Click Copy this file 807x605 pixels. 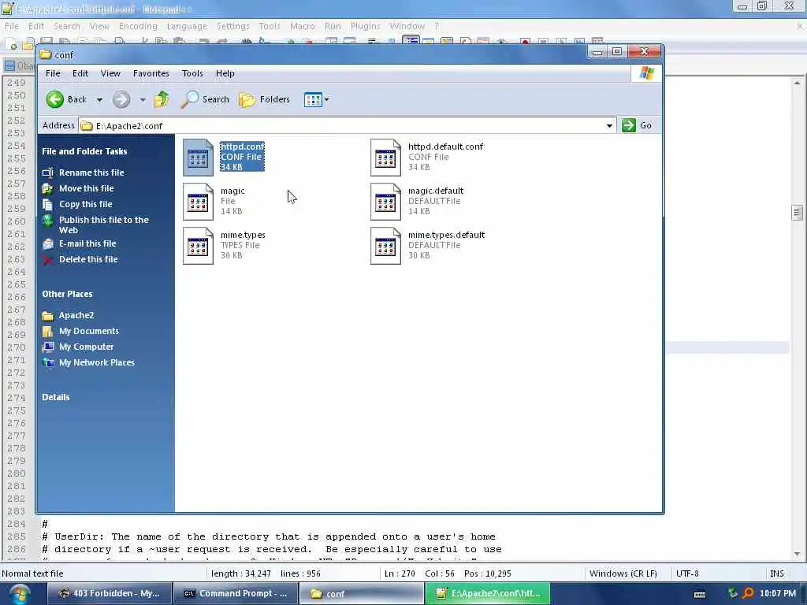(x=85, y=204)
